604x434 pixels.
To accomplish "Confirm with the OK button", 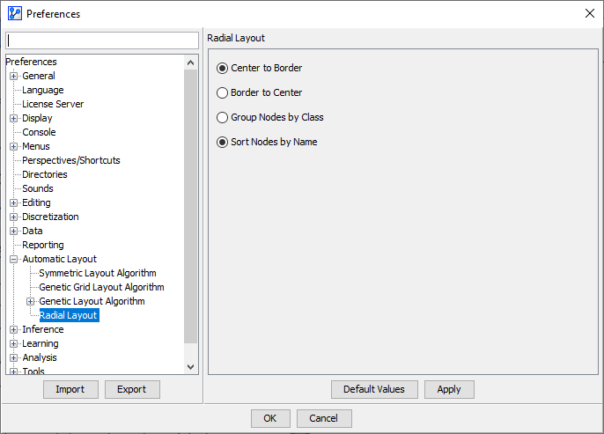I will (269, 418).
